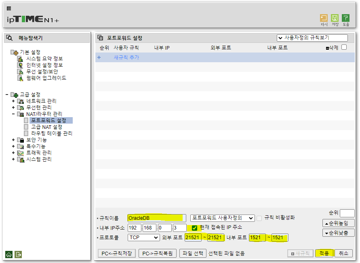
Task: Click the home icon at bottom left
Action: point(9,254)
